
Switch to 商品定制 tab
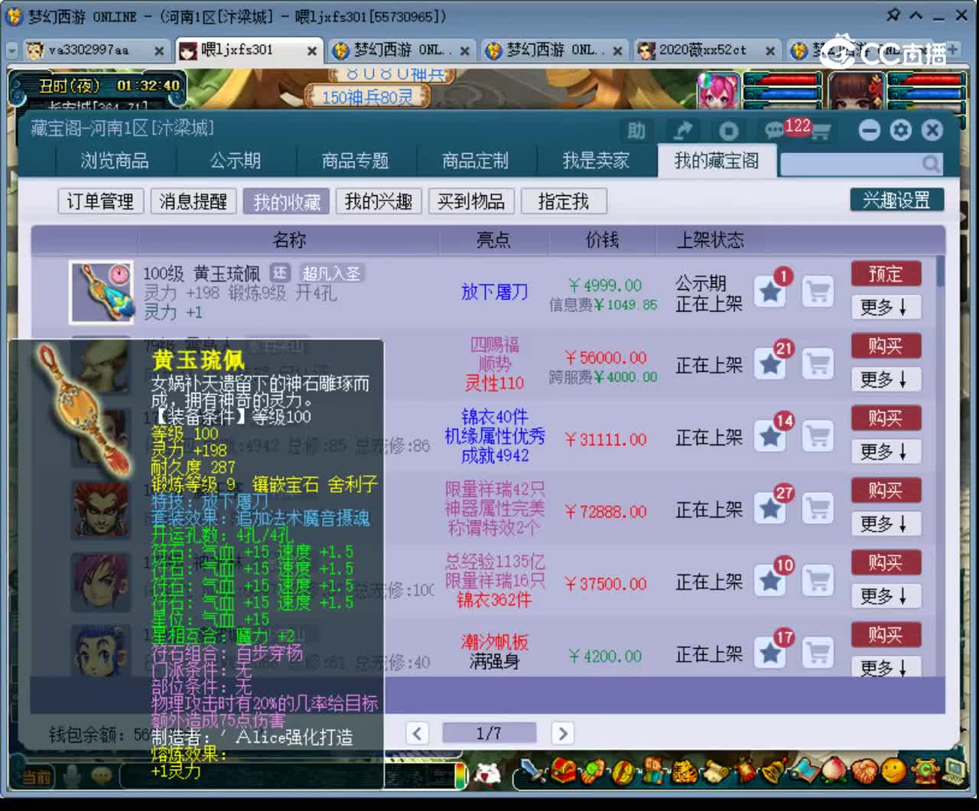476,161
